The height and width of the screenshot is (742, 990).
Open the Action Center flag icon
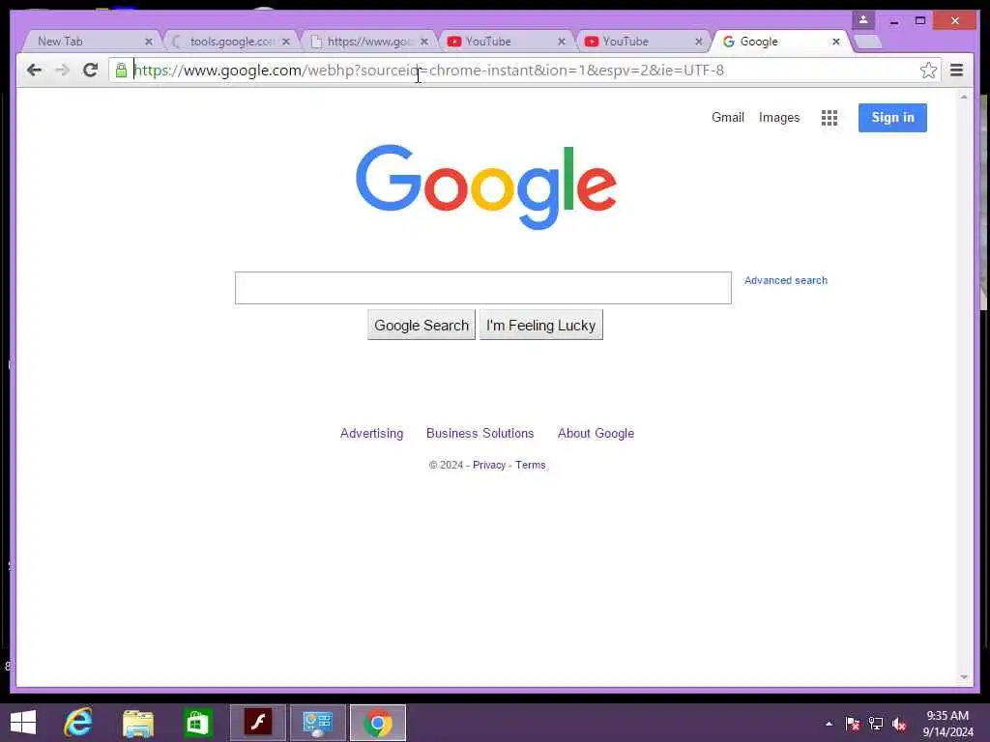point(853,724)
